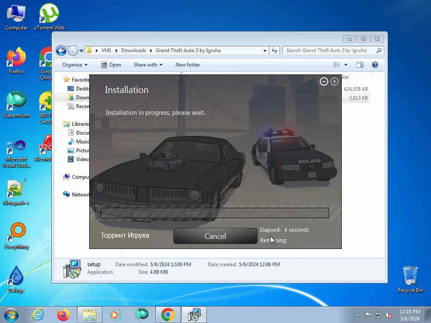Toggle the preview pane icon

pyautogui.click(x=360, y=65)
